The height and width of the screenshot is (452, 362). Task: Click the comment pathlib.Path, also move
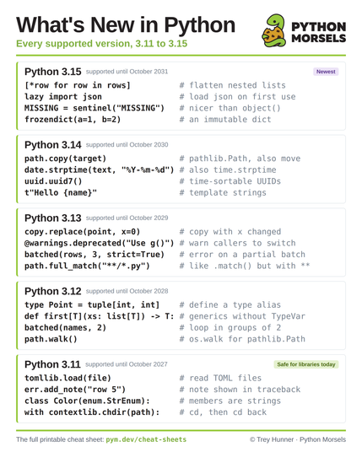240,159
